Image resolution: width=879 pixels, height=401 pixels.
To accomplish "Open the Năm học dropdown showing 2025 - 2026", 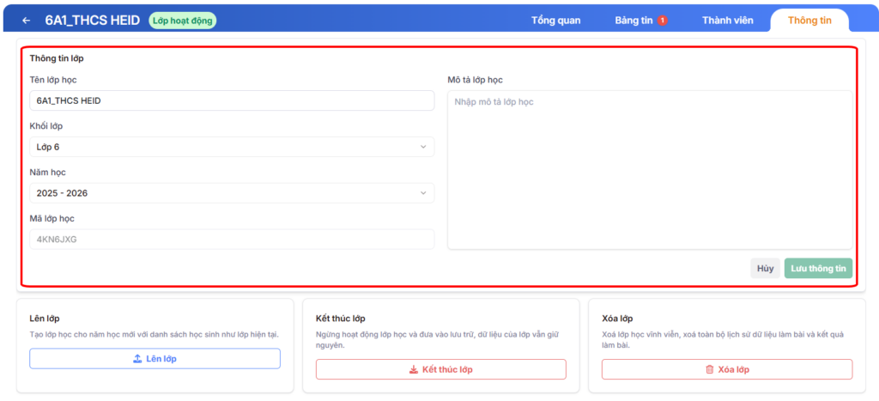I will tap(232, 193).
